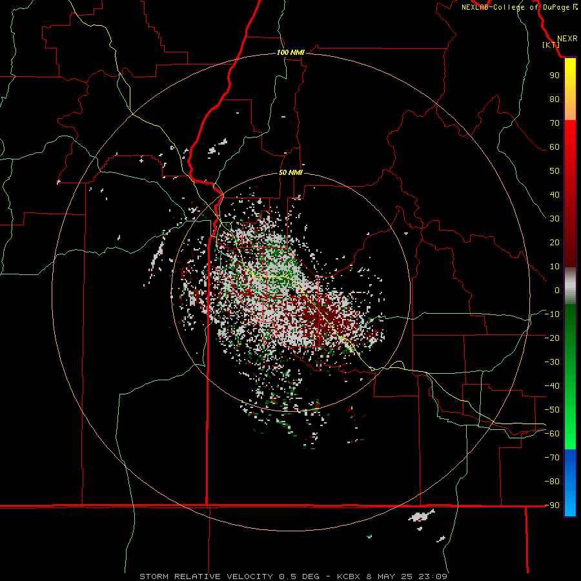Click the "-70" scale value

tap(552, 458)
